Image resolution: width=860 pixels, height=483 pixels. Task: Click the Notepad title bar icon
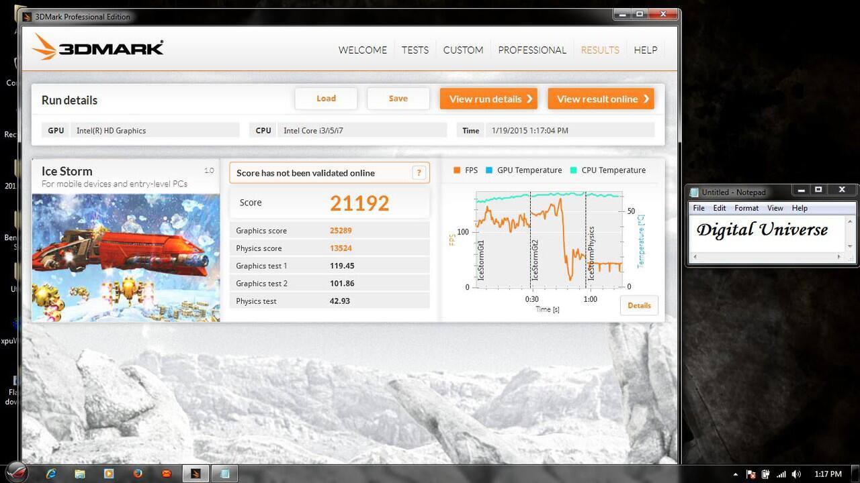[695, 193]
